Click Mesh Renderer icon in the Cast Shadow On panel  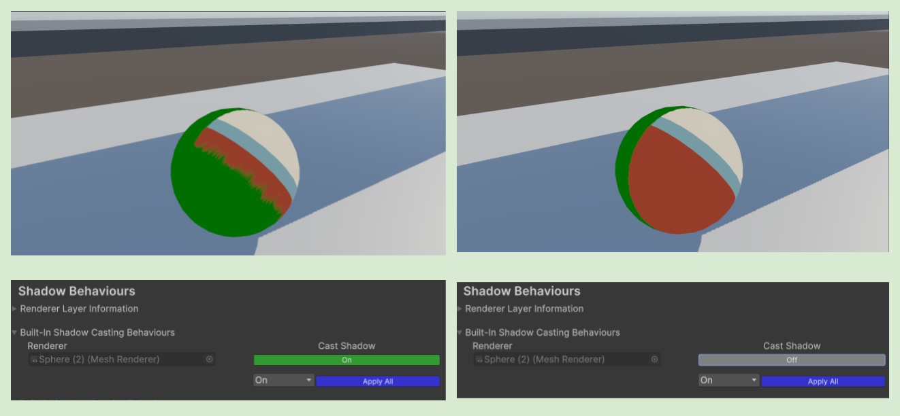(x=34, y=360)
